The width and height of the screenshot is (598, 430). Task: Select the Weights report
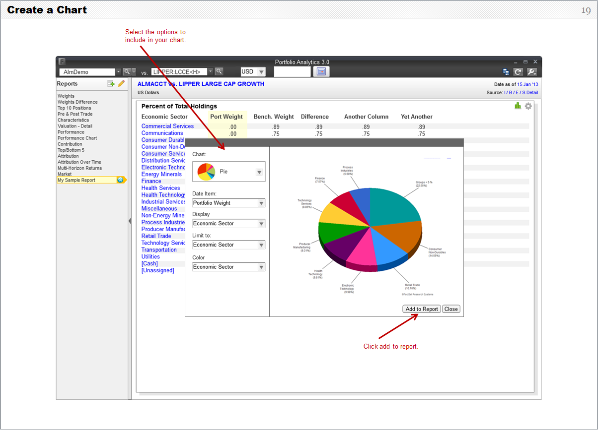point(66,96)
